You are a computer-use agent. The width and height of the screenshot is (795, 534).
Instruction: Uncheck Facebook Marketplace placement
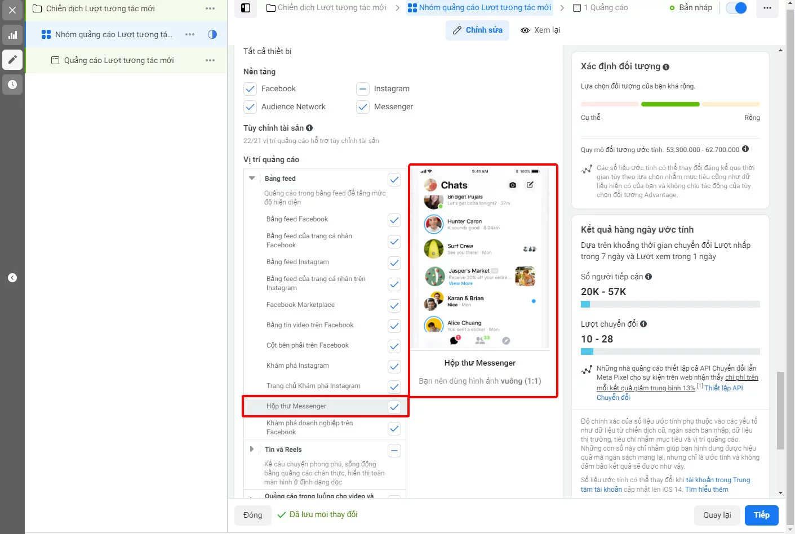pyautogui.click(x=394, y=306)
